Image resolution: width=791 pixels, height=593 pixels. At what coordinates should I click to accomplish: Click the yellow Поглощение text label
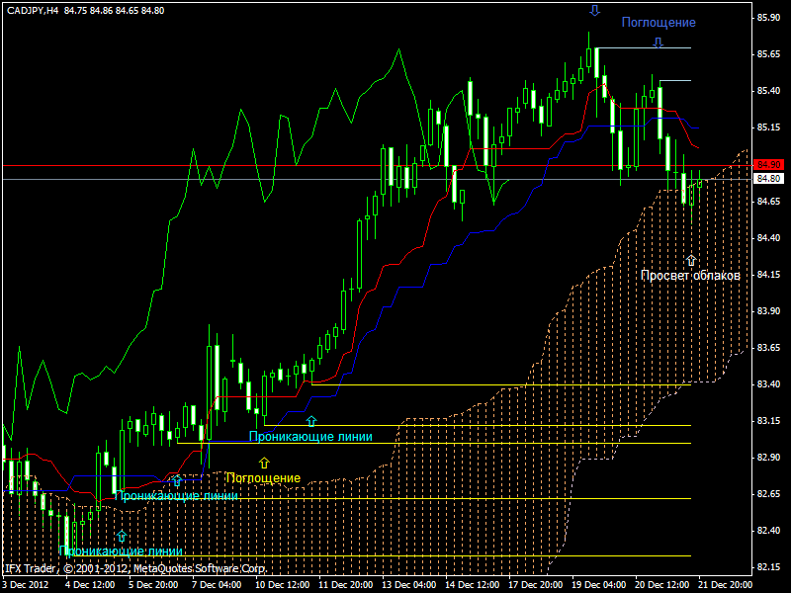[x=263, y=477]
